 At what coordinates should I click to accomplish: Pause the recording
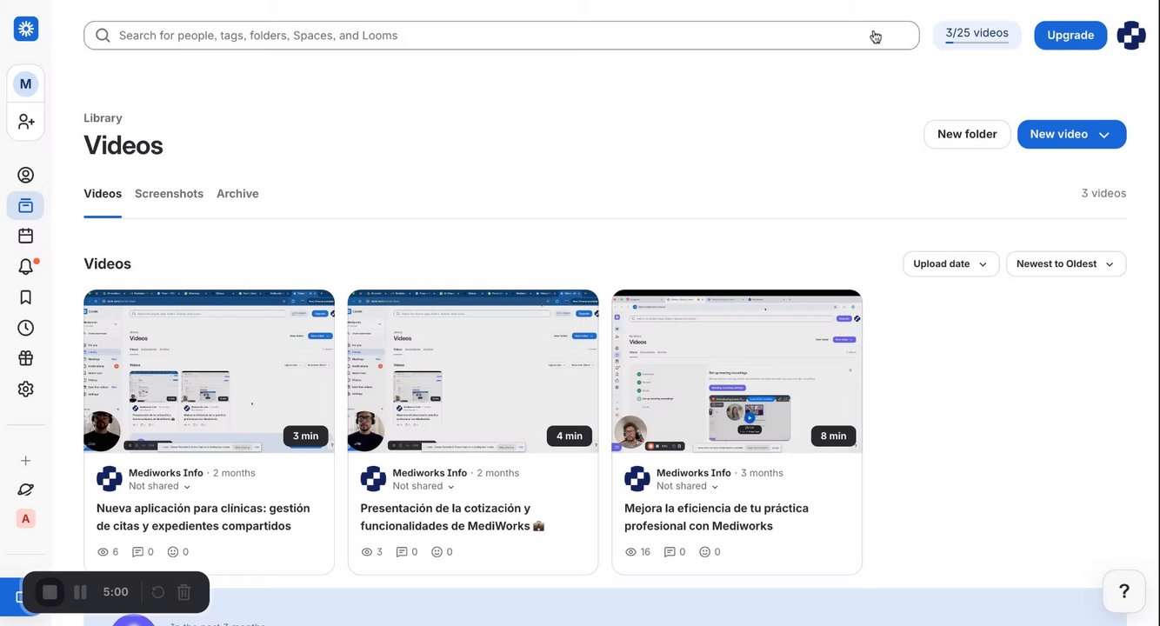(80, 592)
